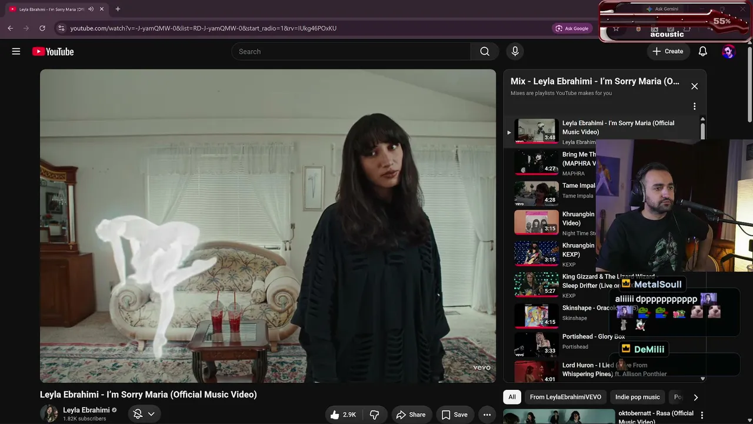
Task: Show more category chips with the arrow
Action: click(x=695, y=397)
